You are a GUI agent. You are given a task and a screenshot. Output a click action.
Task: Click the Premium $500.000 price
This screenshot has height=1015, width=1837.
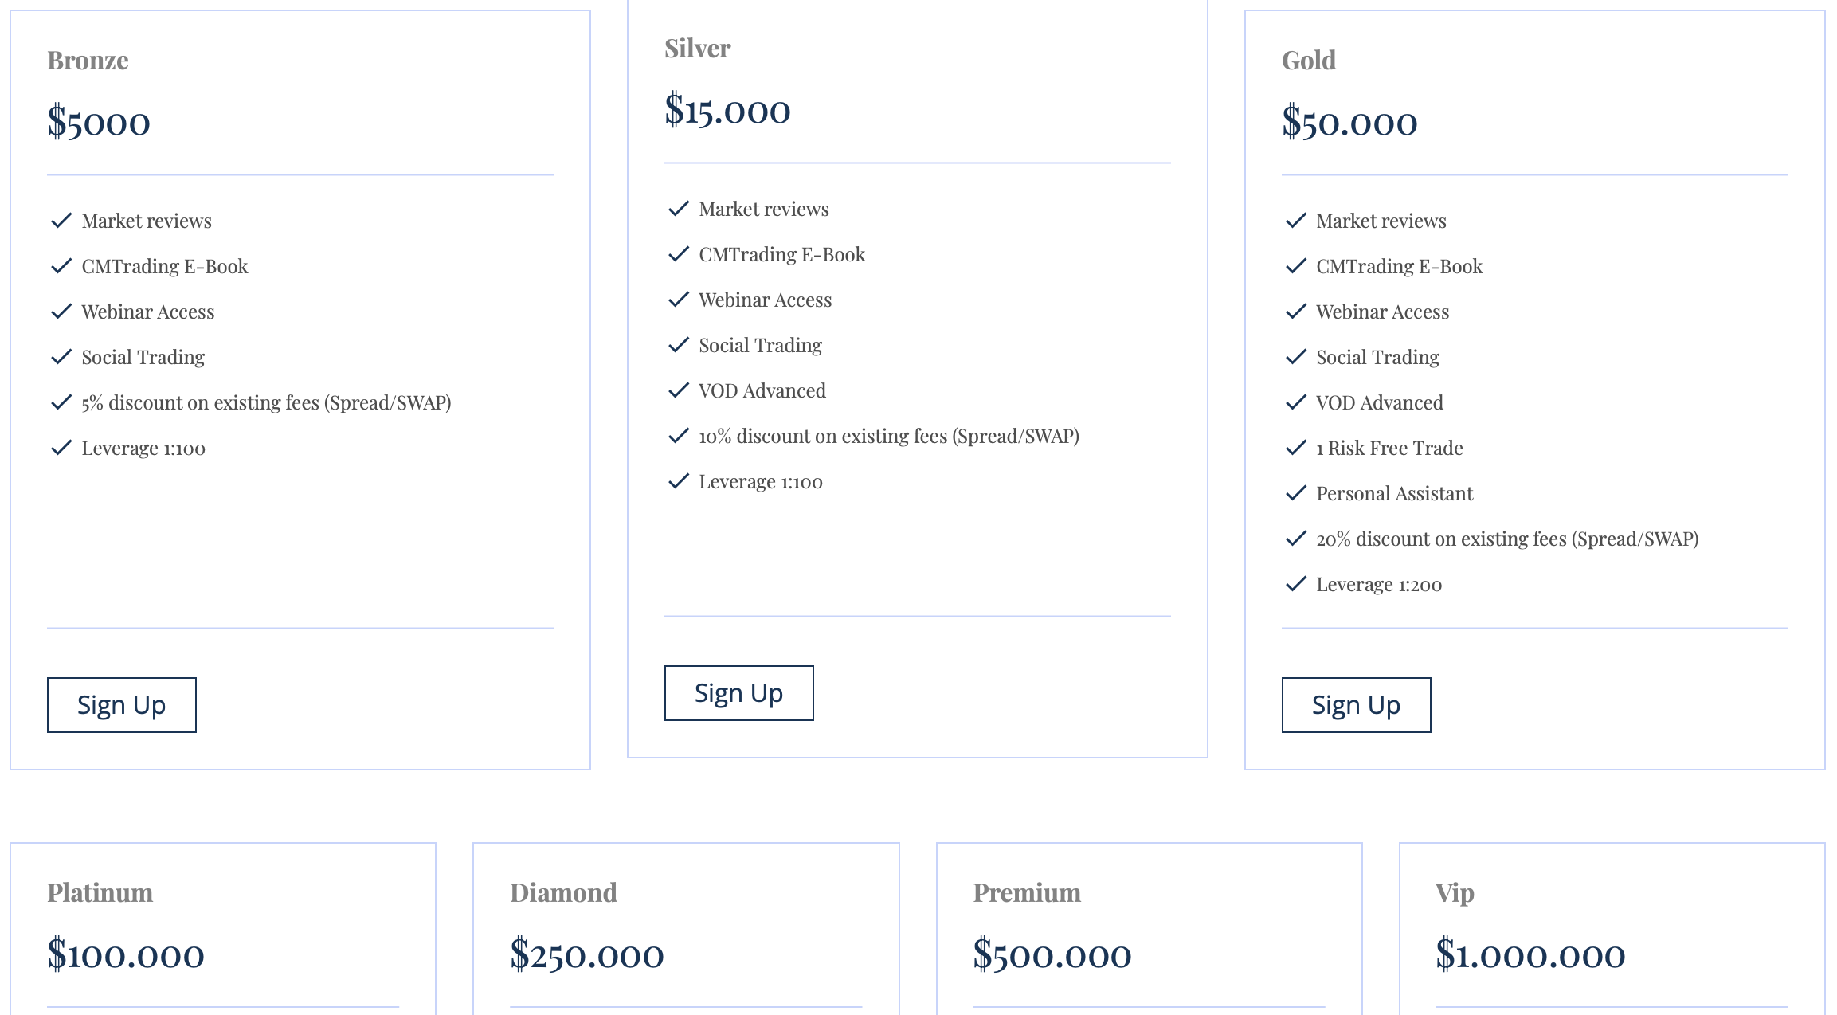point(1052,954)
